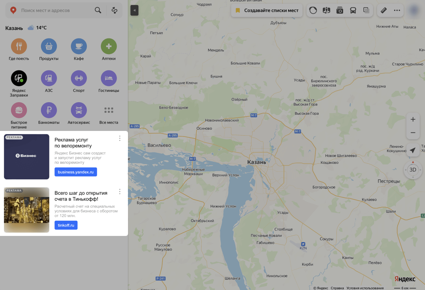This screenshot has width=425, height=290.
Task: Click the P-241 road shield
Action: [161, 278]
